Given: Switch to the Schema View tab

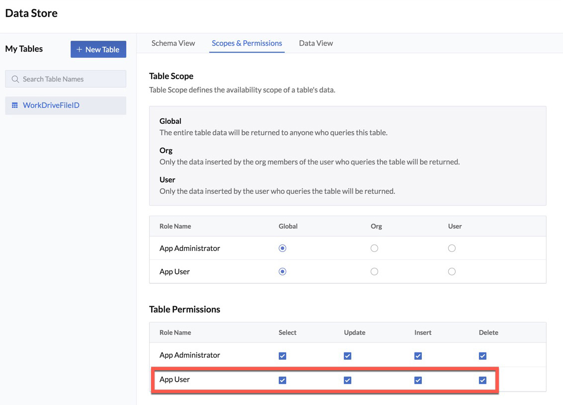Looking at the screenshot, I should tap(173, 43).
